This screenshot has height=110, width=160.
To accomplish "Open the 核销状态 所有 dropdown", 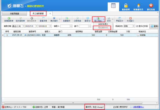I will point(134,26).
